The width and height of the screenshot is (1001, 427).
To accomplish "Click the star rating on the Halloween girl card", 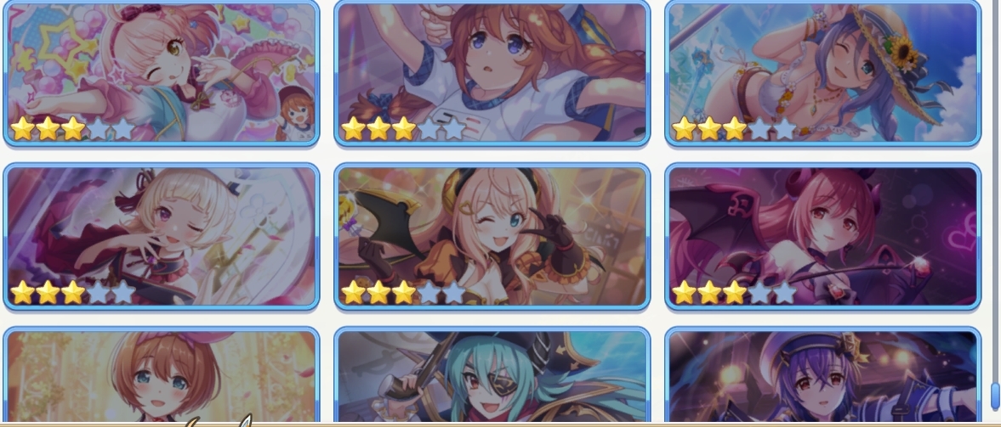I will [x=403, y=293].
